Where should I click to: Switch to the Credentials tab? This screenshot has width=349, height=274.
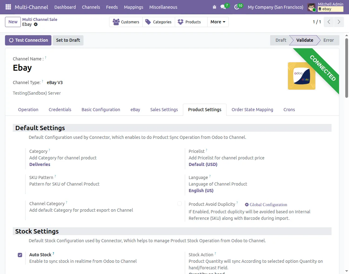(x=60, y=110)
